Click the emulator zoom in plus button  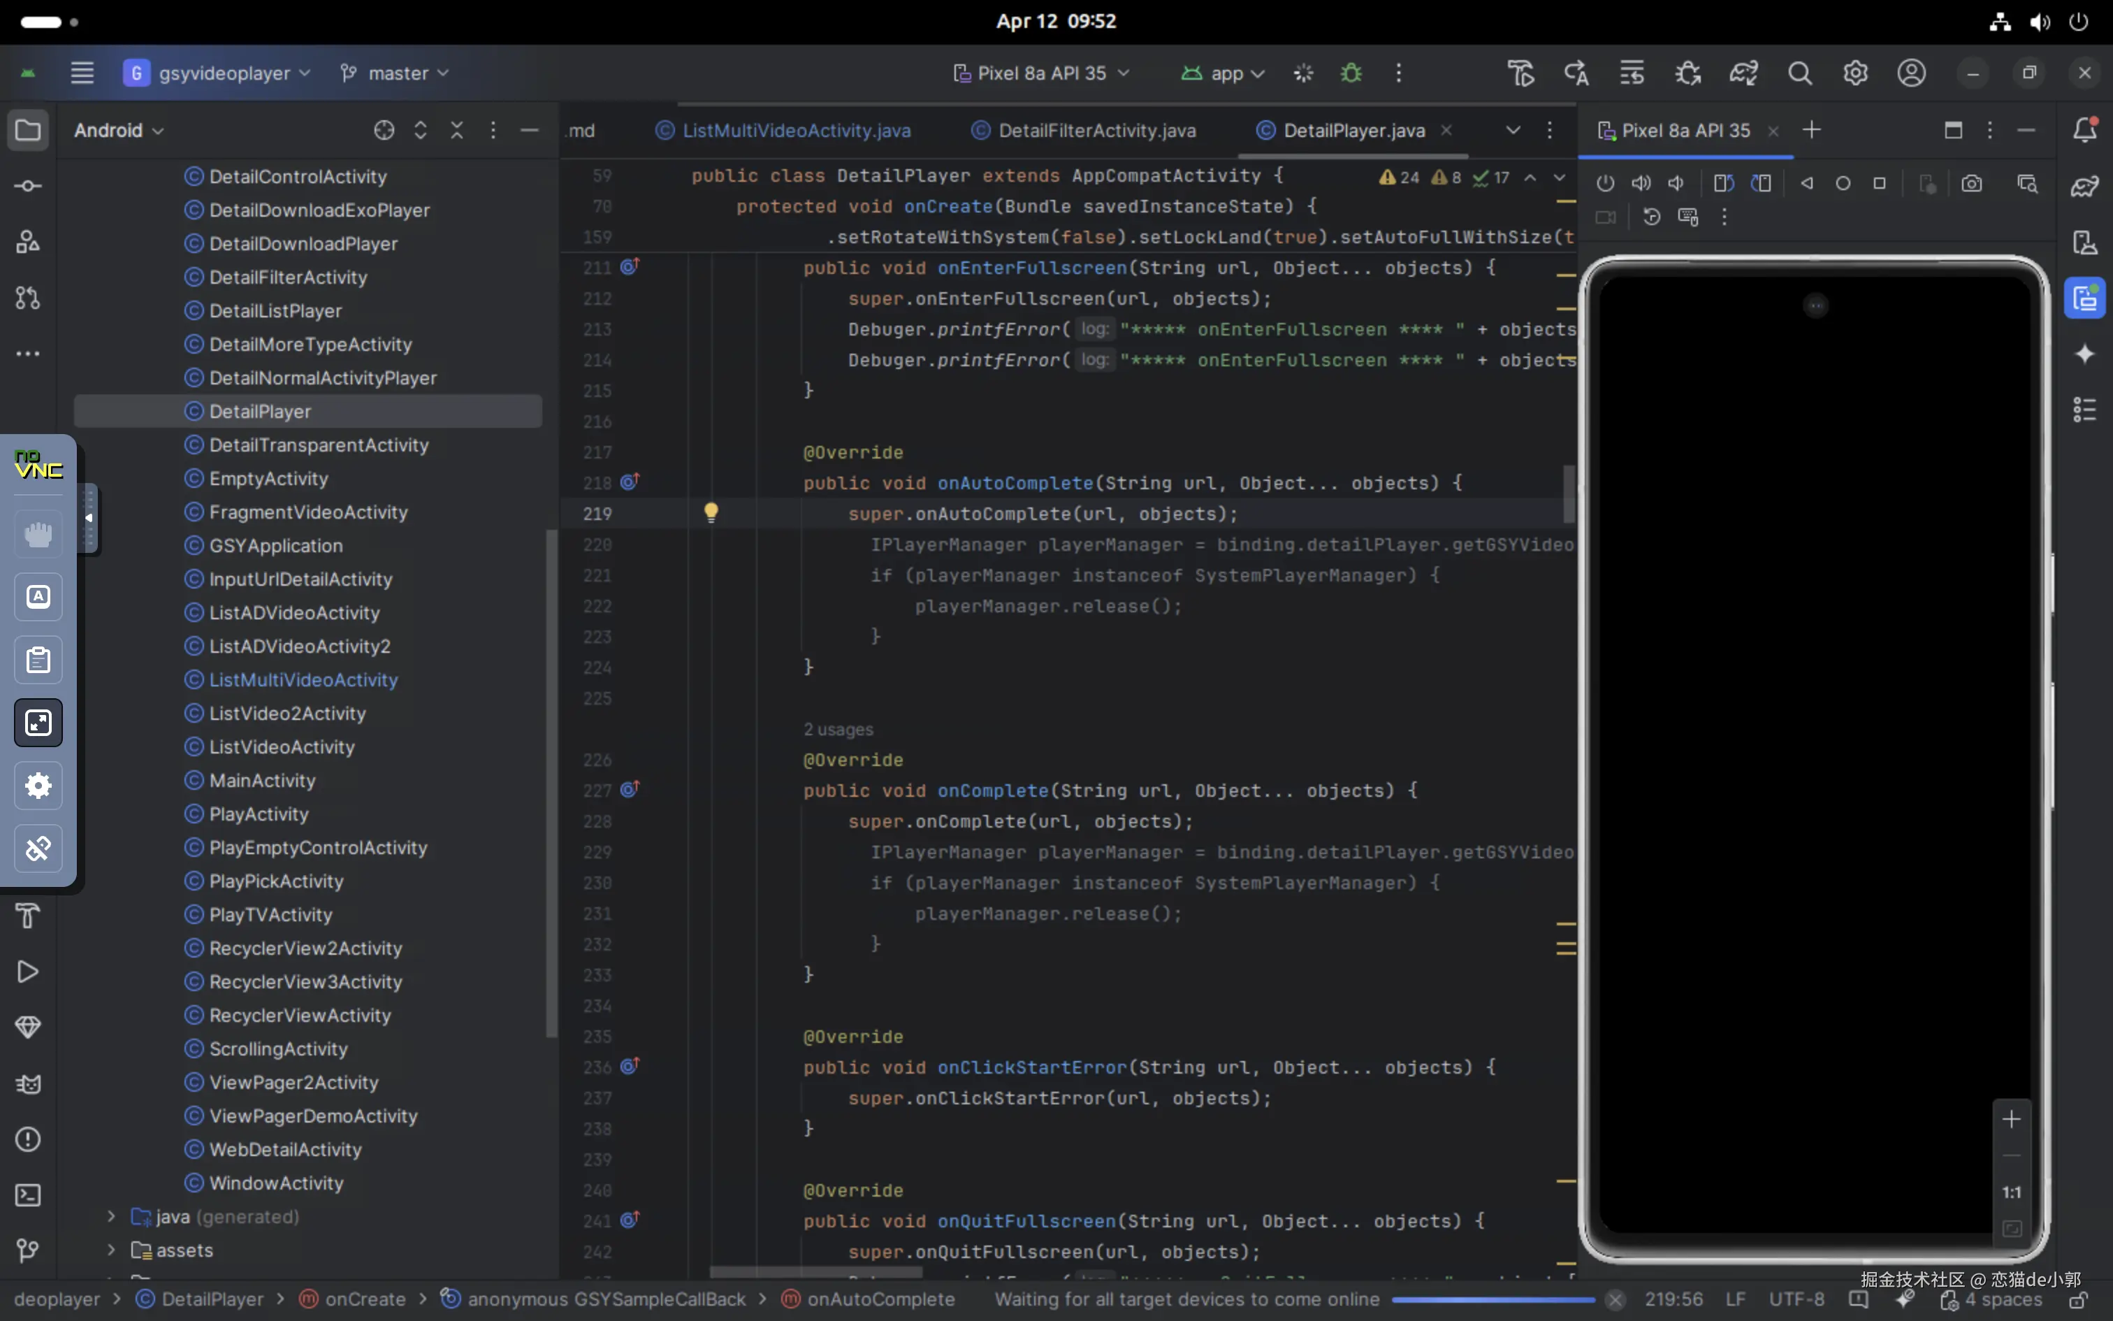point(2011,1119)
